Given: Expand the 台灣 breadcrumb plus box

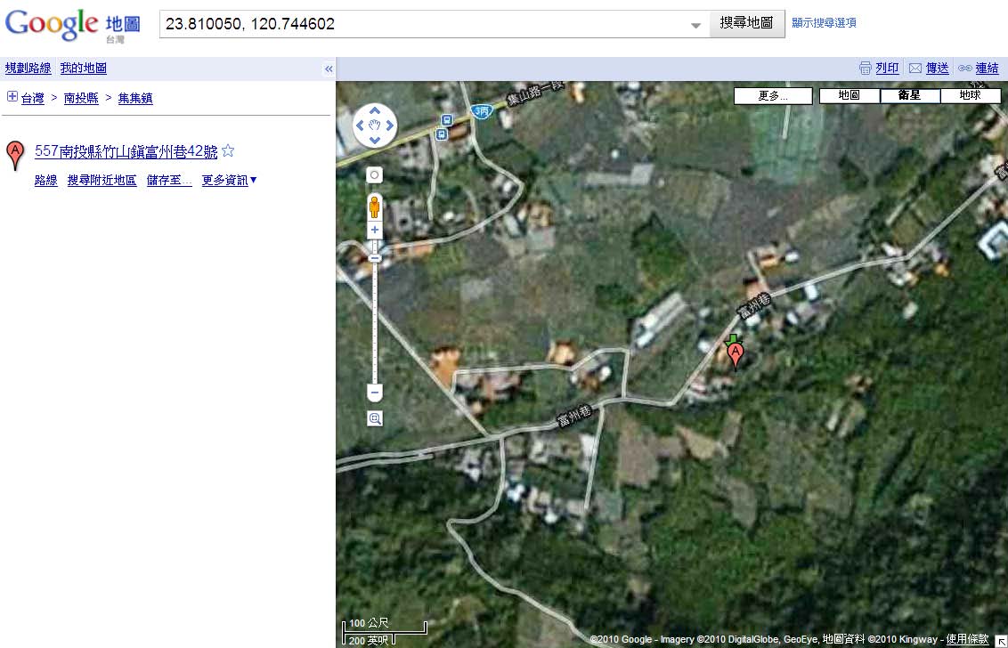Looking at the screenshot, I should [x=12, y=97].
